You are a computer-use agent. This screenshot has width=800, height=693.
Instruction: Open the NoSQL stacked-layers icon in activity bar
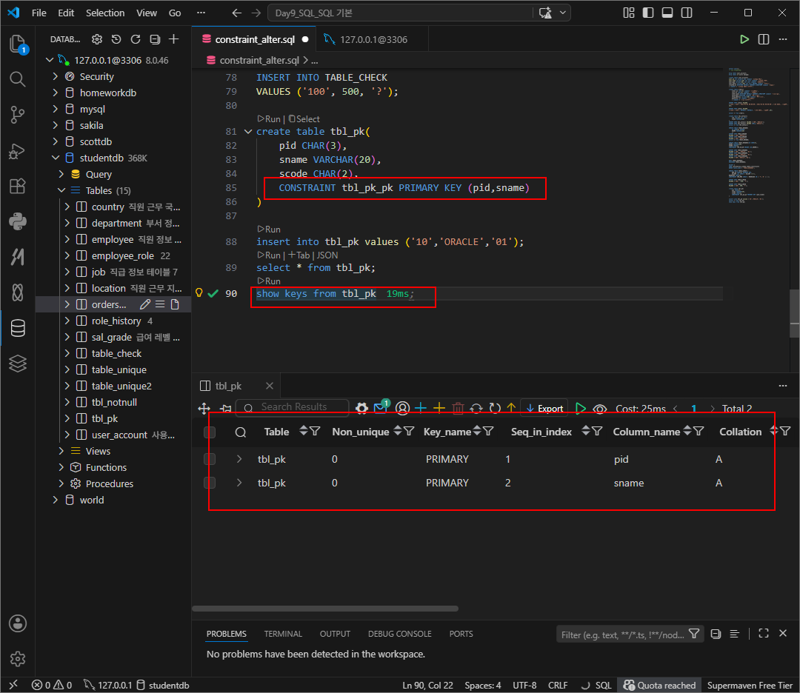pyautogui.click(x=17, y=364)
